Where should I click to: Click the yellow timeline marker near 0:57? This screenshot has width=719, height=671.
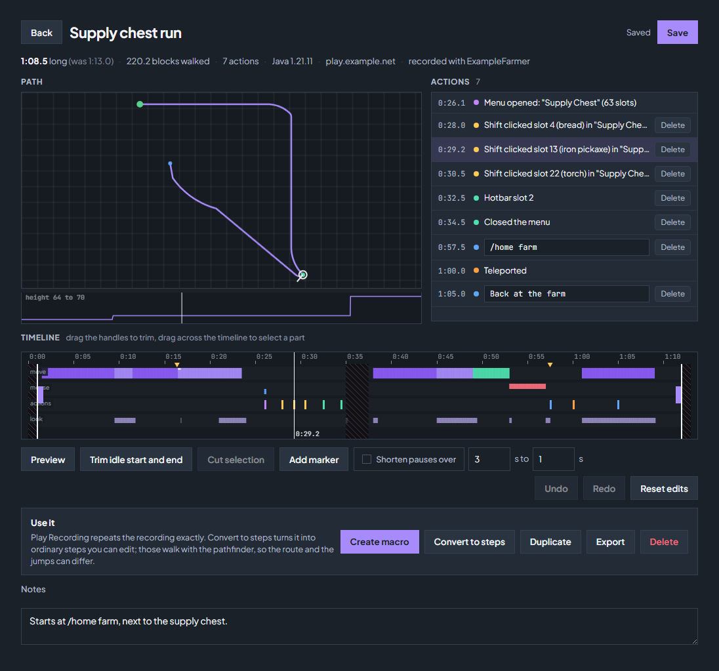(550, 365)
